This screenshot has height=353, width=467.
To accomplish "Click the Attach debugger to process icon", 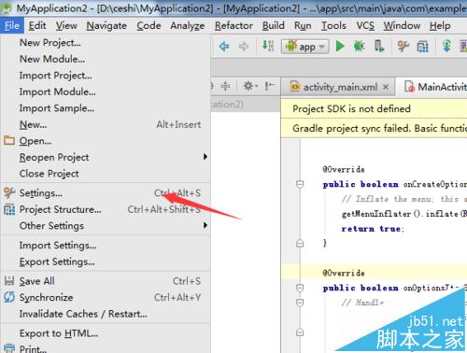I will coord(379,47).
